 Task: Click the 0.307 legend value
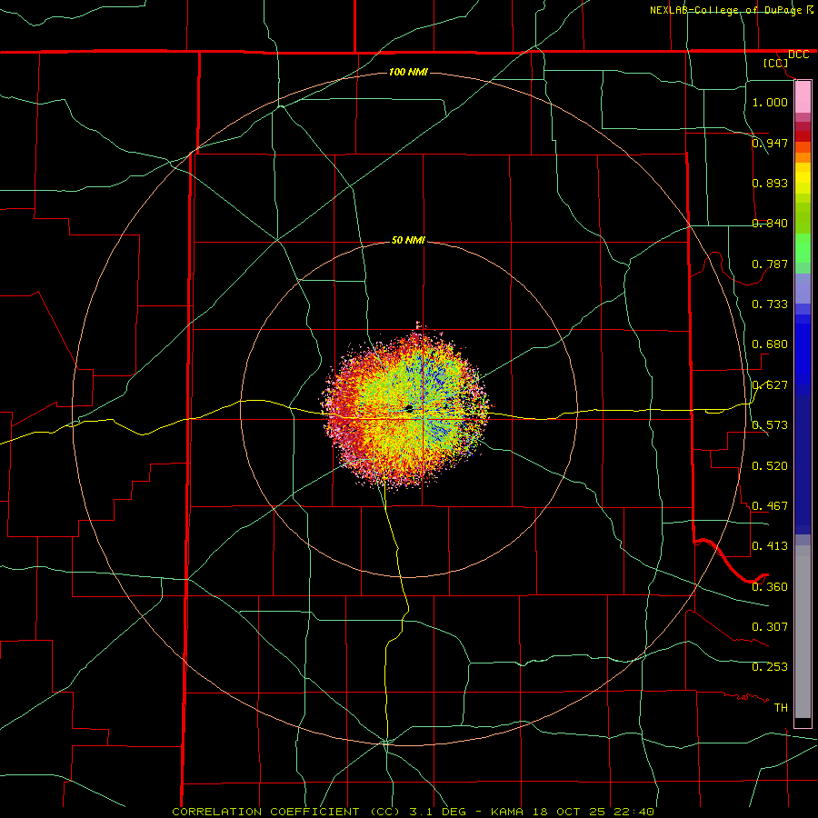click(x=770, y=626)
